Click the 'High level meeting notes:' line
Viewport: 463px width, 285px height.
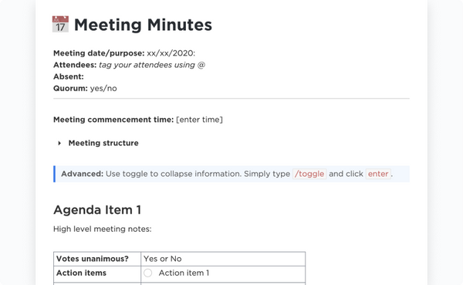point(103,229)
